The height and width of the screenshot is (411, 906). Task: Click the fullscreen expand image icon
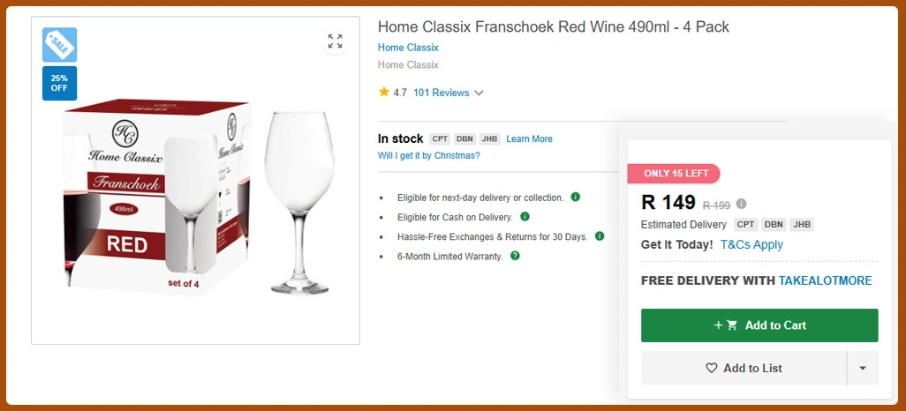335,41
